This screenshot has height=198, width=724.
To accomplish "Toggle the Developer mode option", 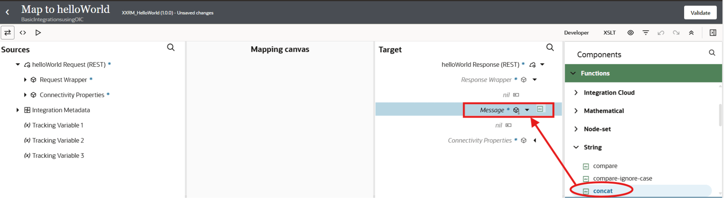I will click(x=576, y=33).
